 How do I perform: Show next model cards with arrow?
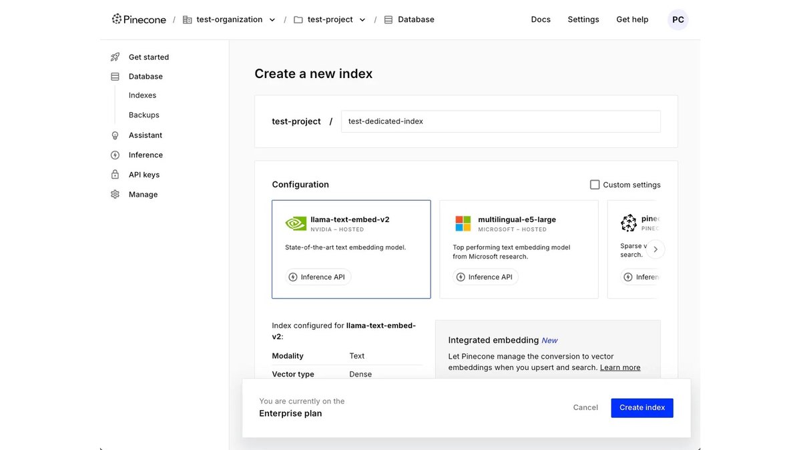coord(655,249)
